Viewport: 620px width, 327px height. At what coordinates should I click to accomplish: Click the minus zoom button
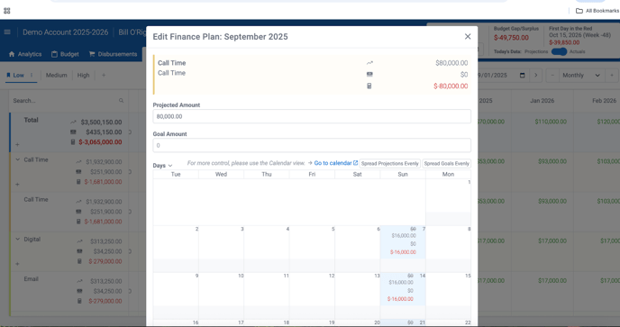(x=552, y=75)
